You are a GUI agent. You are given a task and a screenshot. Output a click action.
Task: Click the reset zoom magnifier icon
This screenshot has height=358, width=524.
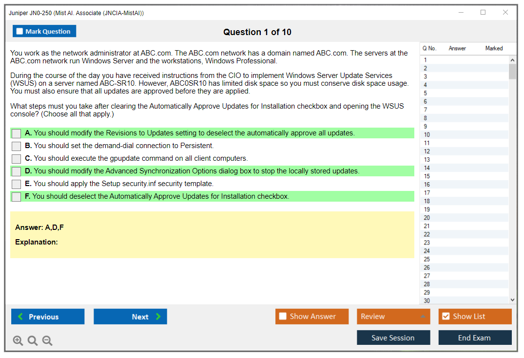point(33,341)
